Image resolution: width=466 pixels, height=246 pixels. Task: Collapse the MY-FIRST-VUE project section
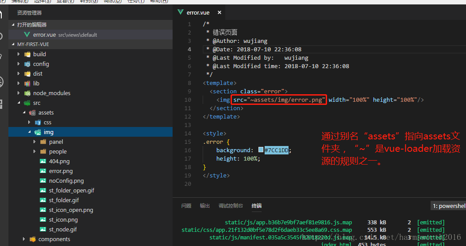[x=13, y=44]
